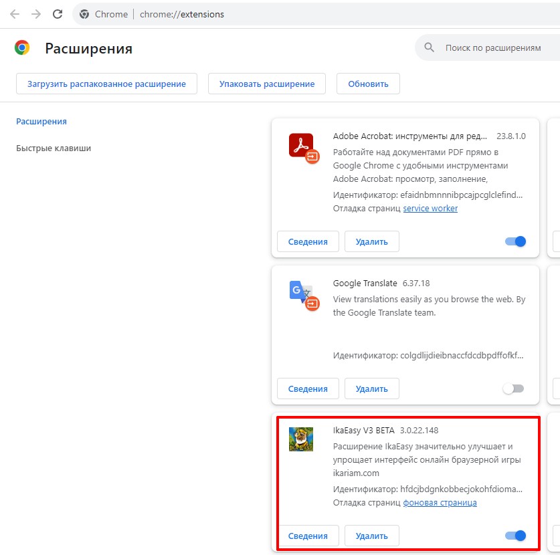Click the Adobe Acrobat version 23.8.1.0

point(511,136)
